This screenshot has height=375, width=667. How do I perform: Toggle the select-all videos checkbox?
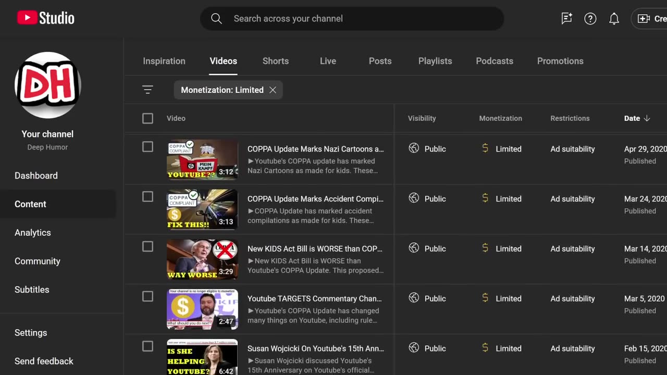pyautogui.click(x=147, y=118)
